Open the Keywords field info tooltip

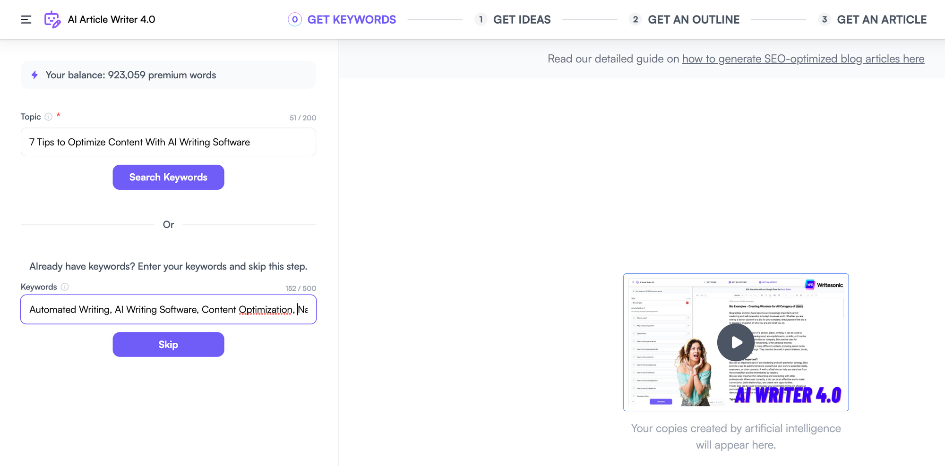coord(64,287)
